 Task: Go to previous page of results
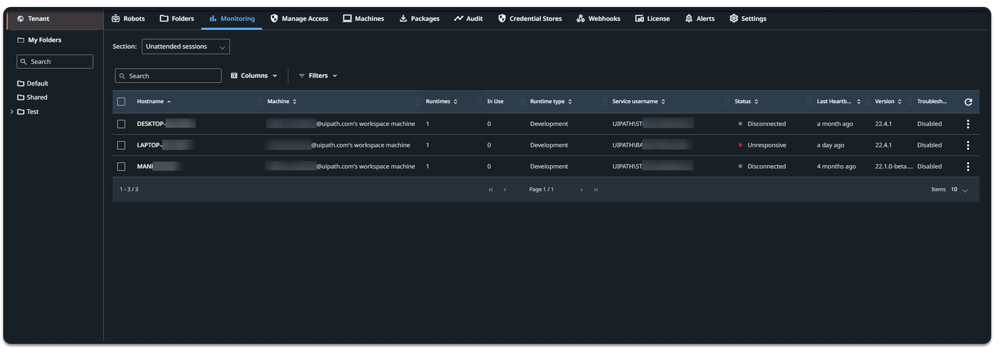point(505,190)
